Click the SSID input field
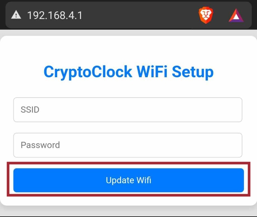 point(128,110)
